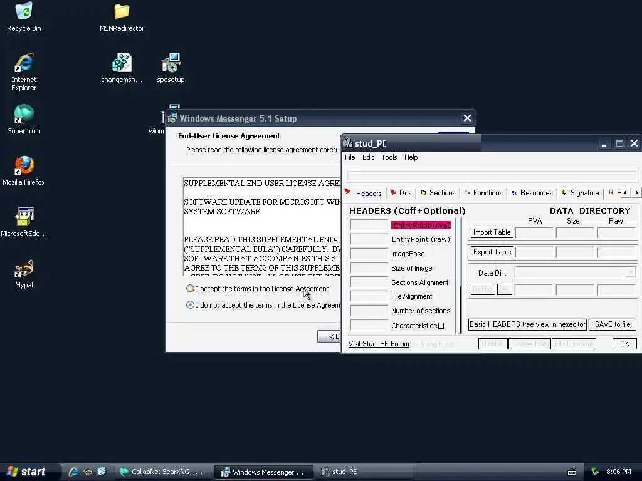Click the stud_PE title bar app icon
Image resolution: width=642 pixels, height=481 pixels.
coord(348,143)
